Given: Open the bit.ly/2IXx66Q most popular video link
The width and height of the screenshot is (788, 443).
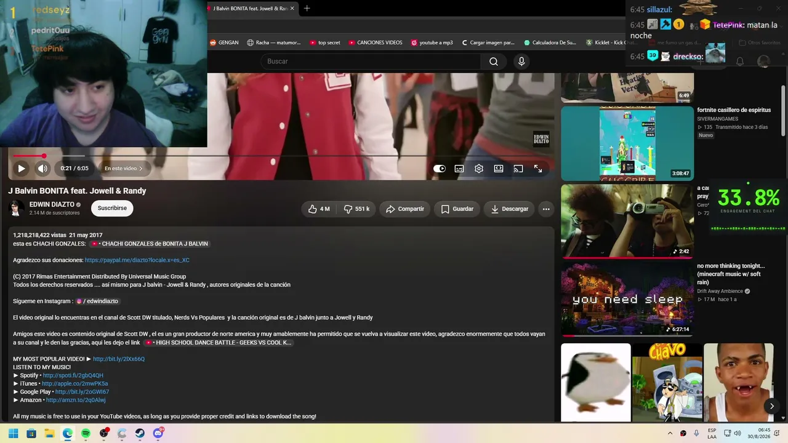Looking at the screenshot, I should tap(119, 359).
